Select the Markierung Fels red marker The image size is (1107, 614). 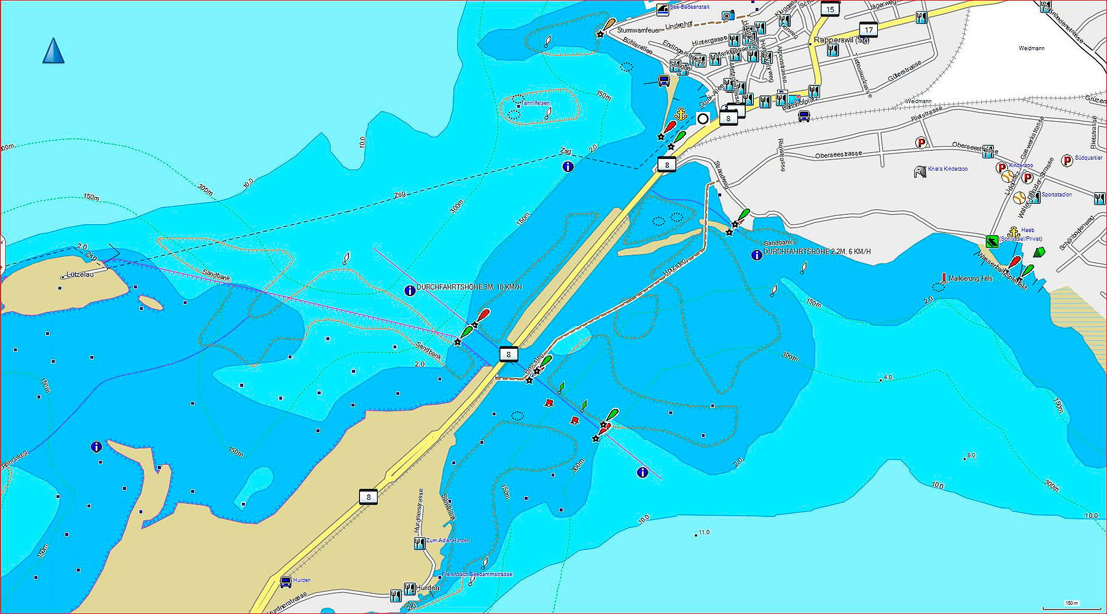pos(944,279)
